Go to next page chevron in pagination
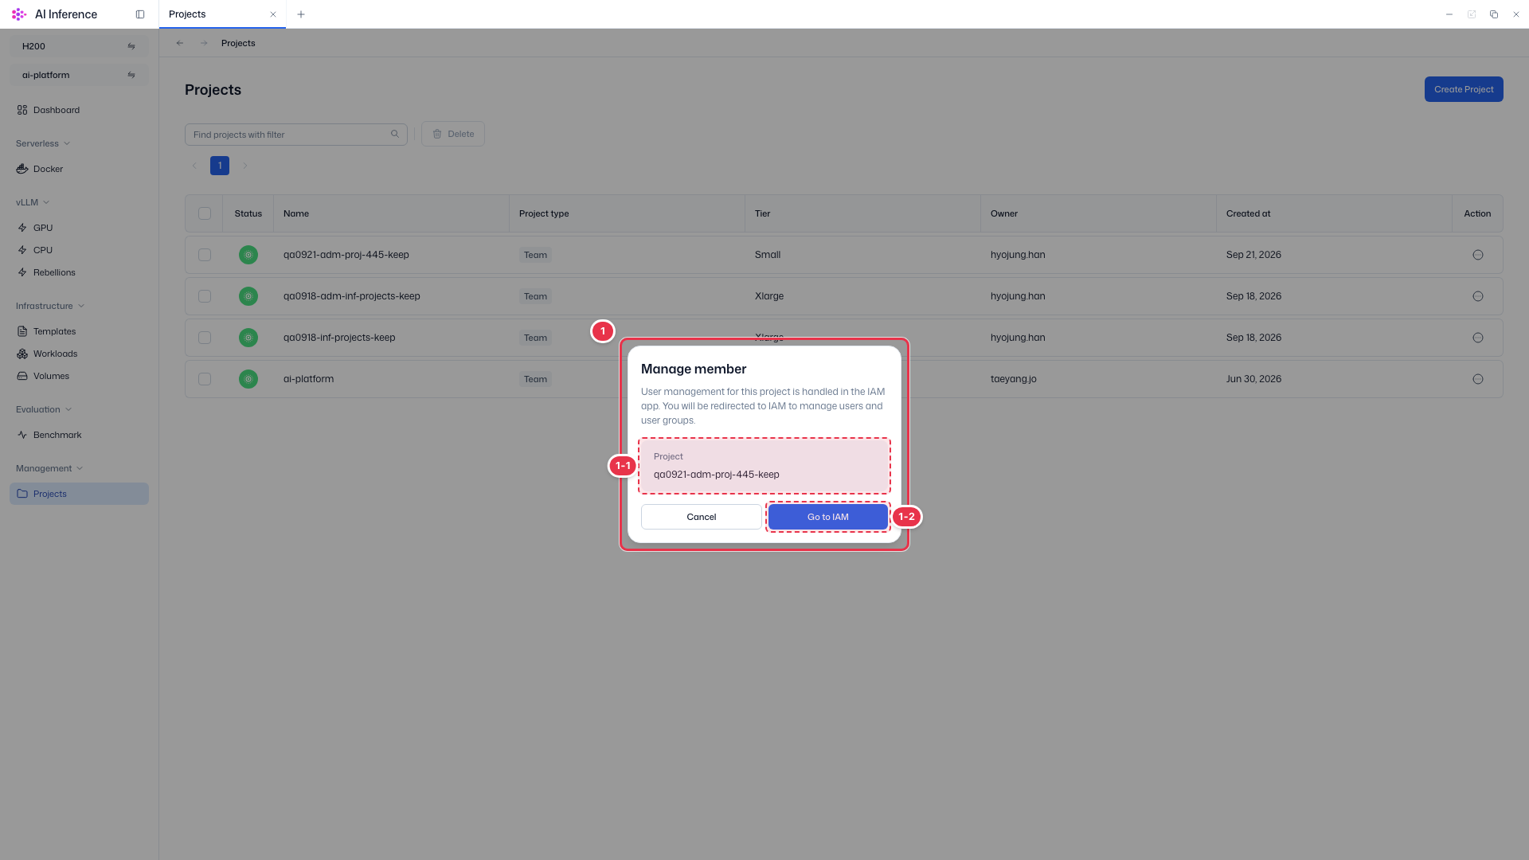Image resolution: width=1529 pixels, height=860 pixels. [245, 166]
